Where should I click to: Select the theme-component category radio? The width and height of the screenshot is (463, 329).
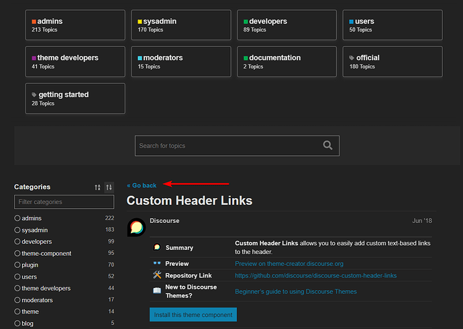coord(17,253)
